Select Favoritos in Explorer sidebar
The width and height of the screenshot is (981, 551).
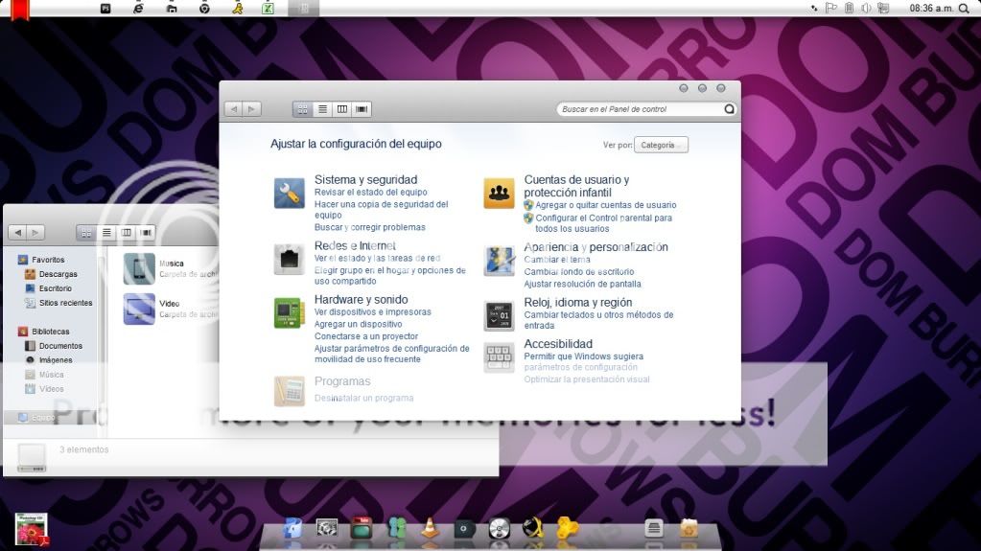click(x=41, y=260)
